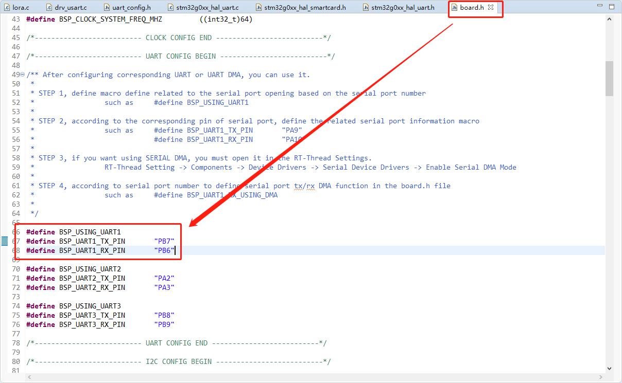
Task: Click the I2C CONFIG BEGIN comment
Action: tap(179, 361)
